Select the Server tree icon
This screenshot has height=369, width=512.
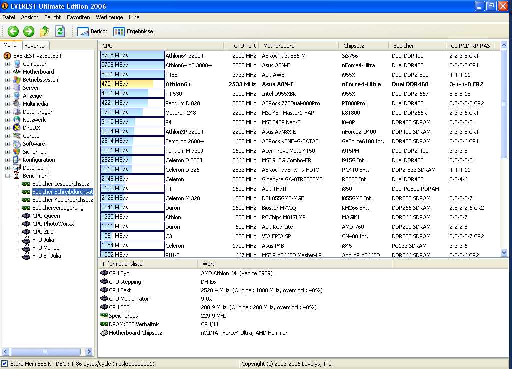click(17, 88)
